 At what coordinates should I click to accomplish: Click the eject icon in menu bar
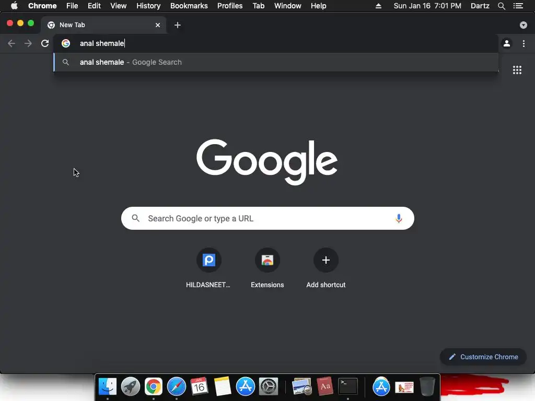pos(378,6)
